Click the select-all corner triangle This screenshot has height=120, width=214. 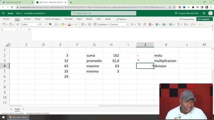pos(7,45)
